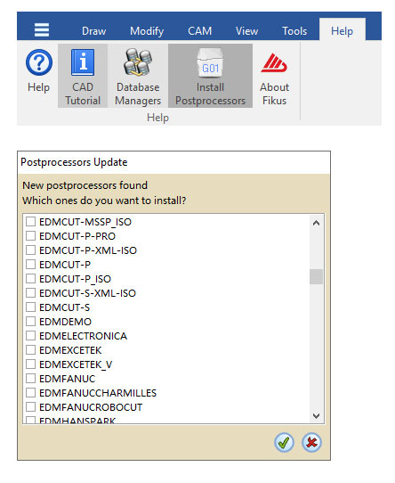Open the hamburger application menu
This screenshot has height=483, width=395.
point(42,30)
